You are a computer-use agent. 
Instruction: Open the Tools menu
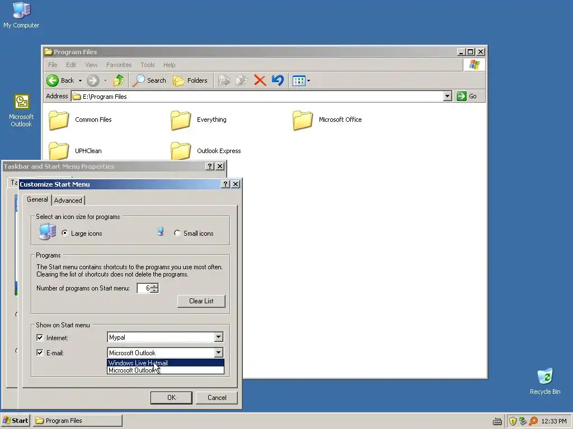148,65
